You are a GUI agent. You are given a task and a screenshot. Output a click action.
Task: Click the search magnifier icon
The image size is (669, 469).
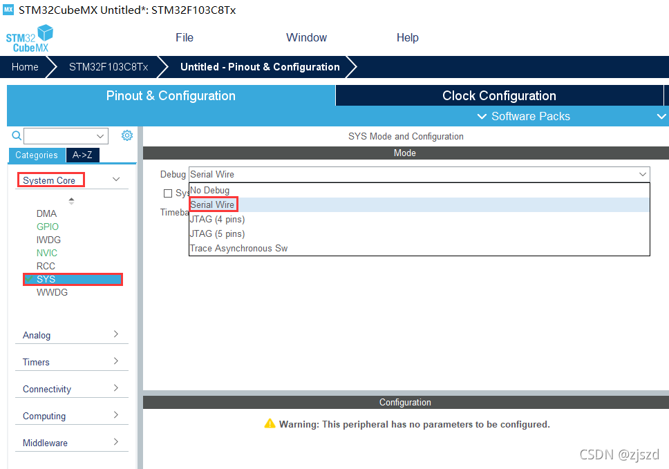point(16,135)
